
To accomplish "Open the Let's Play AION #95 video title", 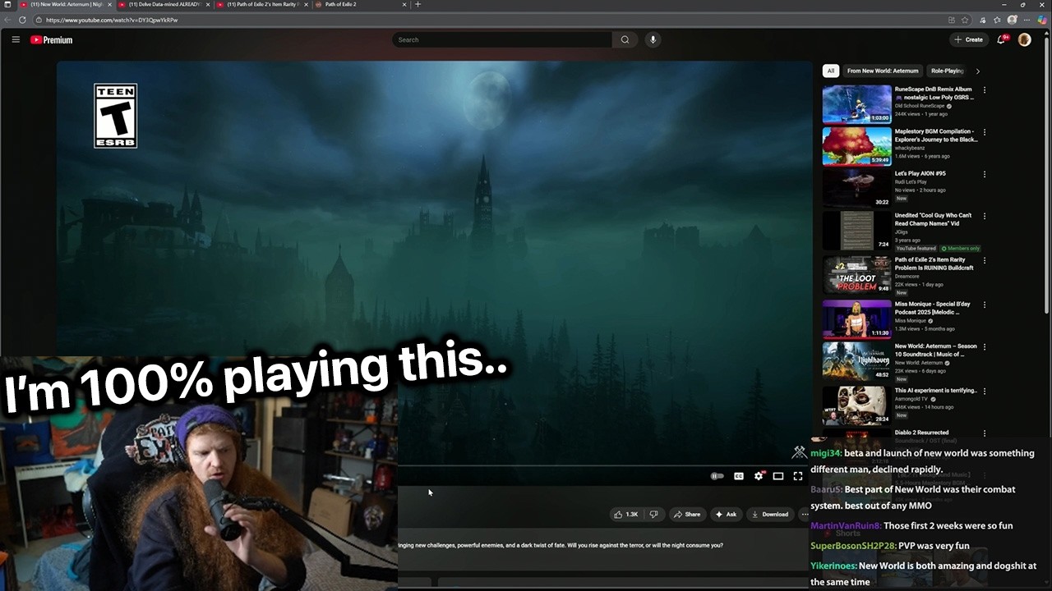I will (920, 173).
